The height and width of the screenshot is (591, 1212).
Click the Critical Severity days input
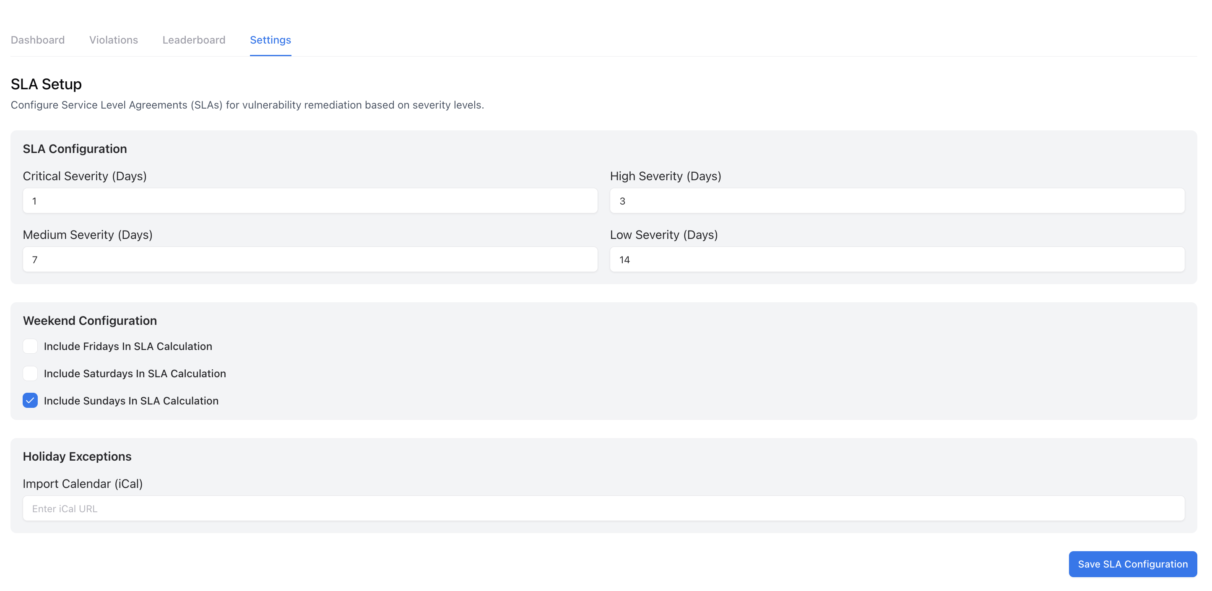pos(310,200)
